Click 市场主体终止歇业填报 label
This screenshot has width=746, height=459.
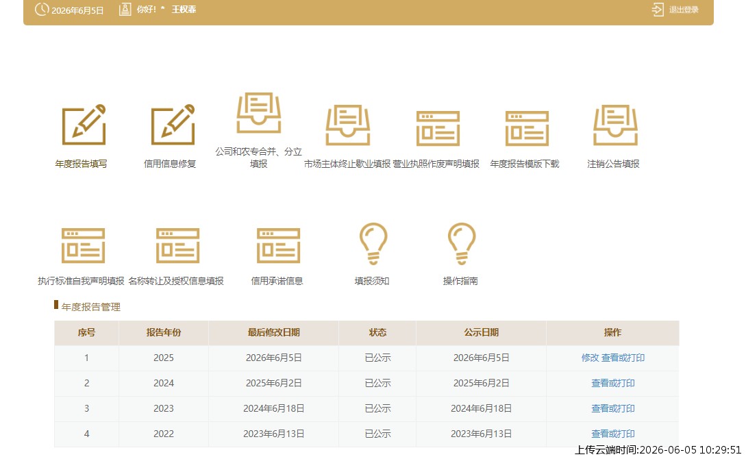347,164
